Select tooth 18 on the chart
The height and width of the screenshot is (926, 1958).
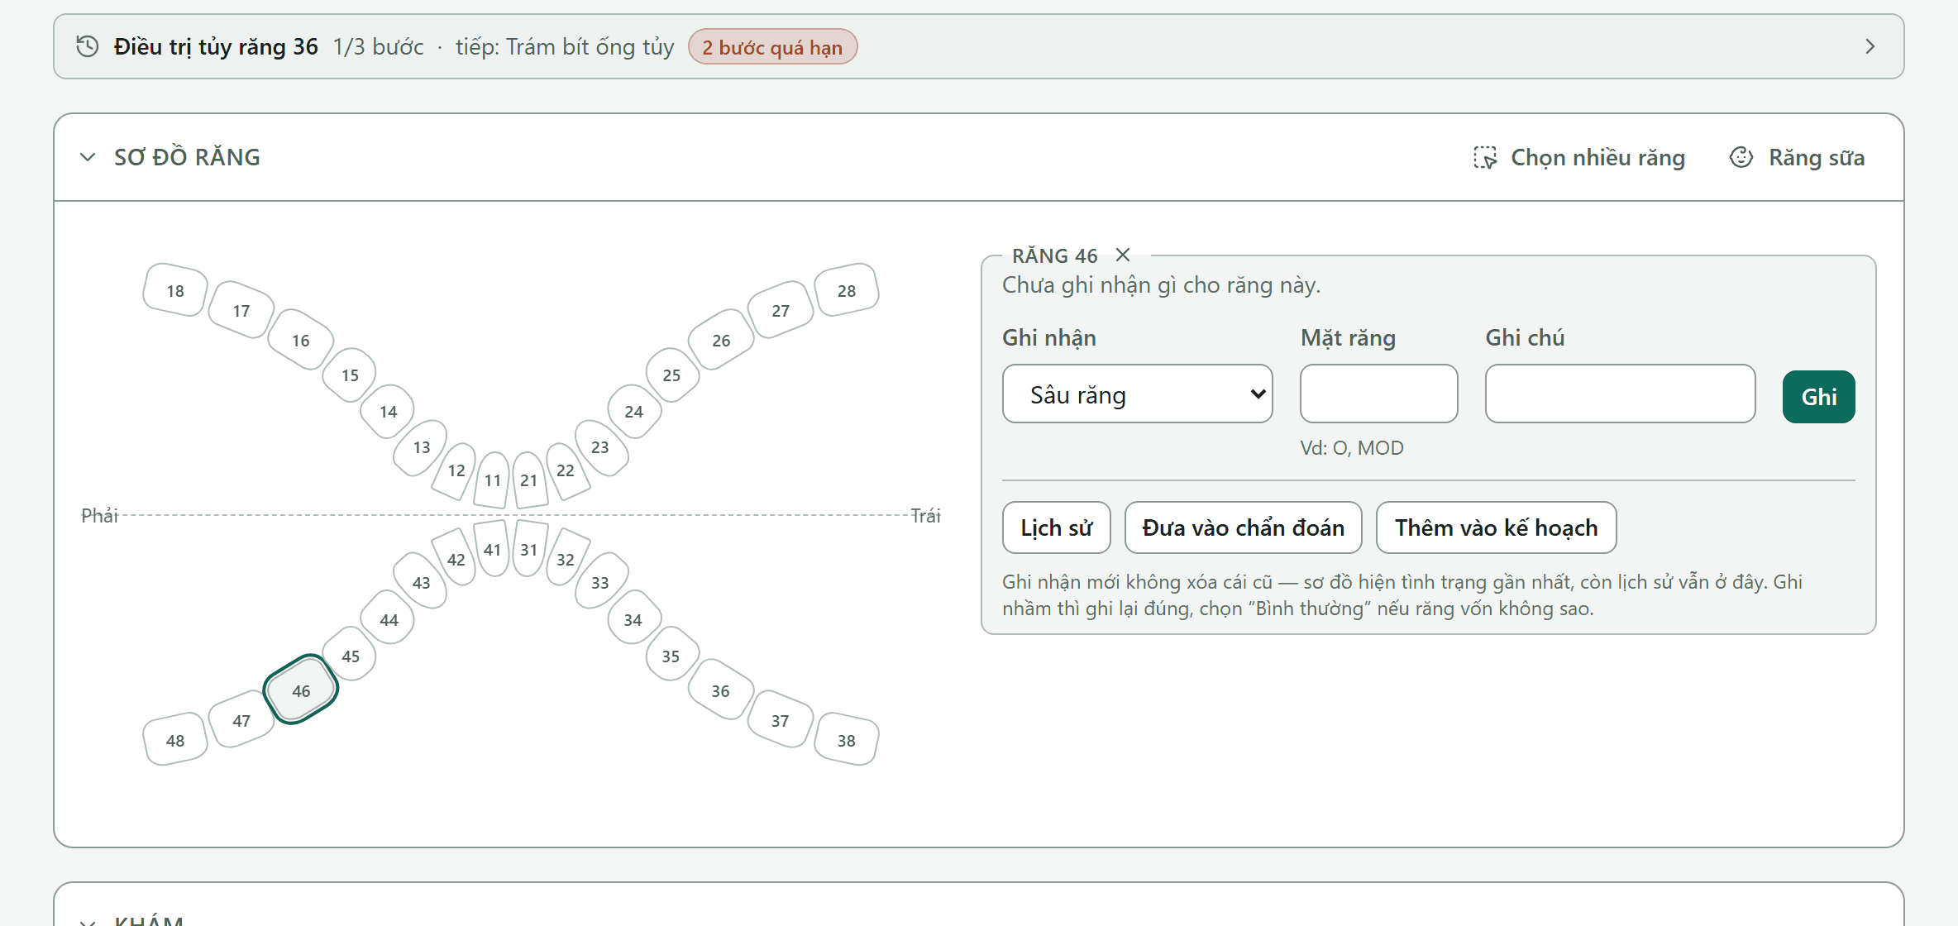coord(175,290)
